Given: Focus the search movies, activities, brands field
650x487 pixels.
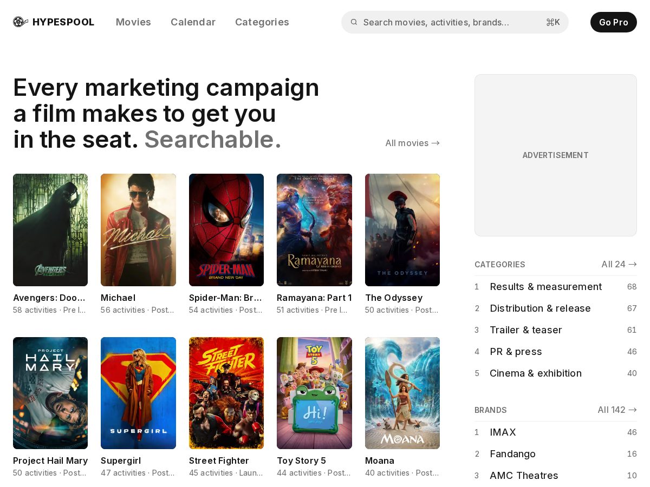Looking at the screenshot, I should point(455,22).
